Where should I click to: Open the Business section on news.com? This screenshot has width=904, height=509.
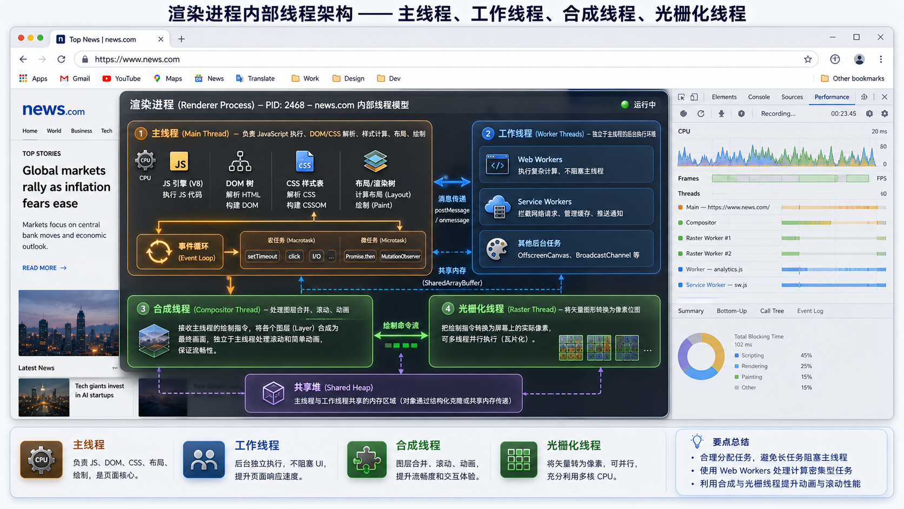[82, 131]
